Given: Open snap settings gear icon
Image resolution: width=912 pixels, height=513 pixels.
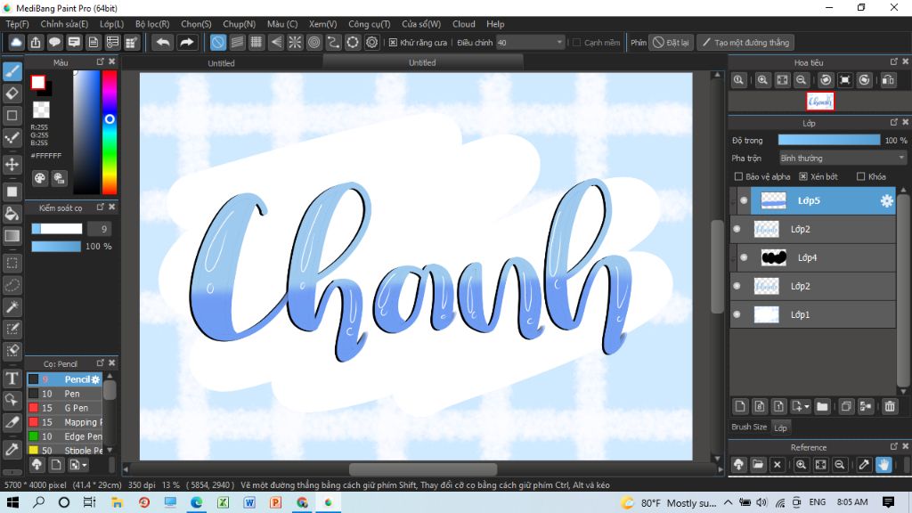Looking at the screenshot, I should 371,43.
